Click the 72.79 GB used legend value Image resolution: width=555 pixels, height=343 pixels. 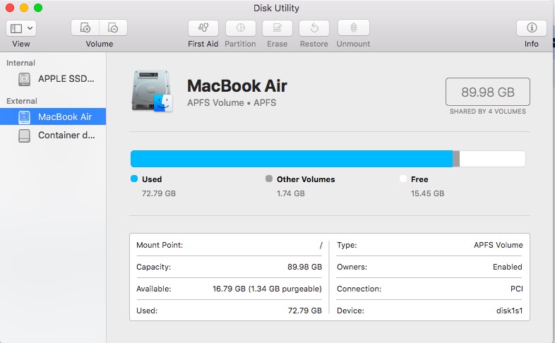(x=159, y=193)
